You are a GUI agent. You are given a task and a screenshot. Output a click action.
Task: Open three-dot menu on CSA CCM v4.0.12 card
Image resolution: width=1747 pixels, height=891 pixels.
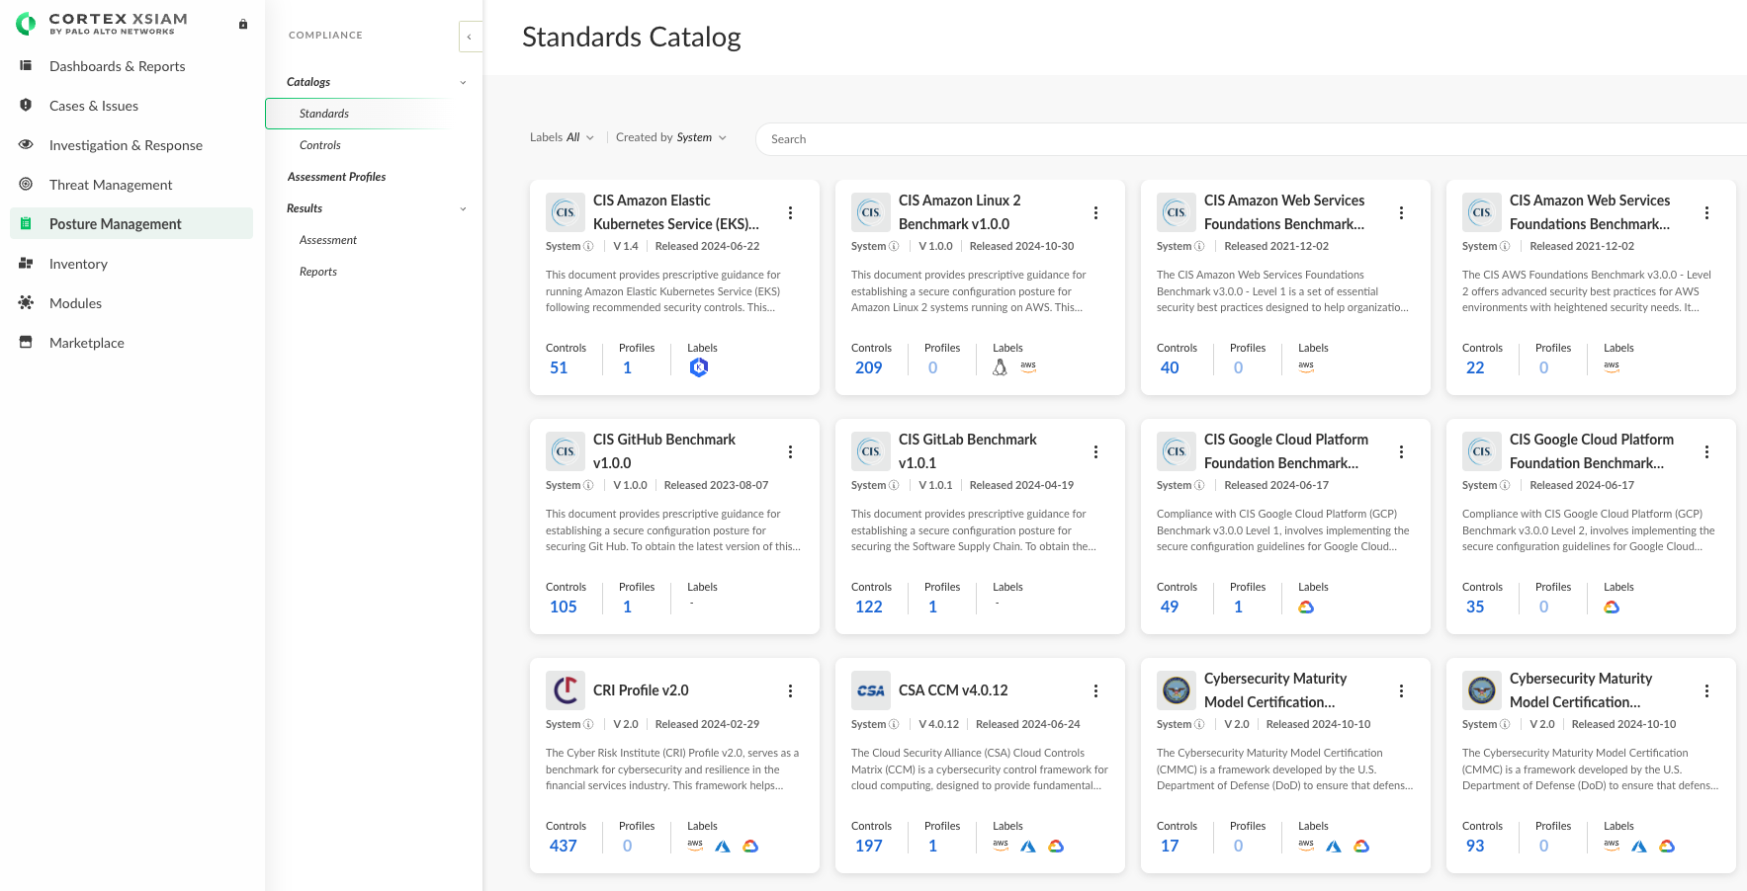click(x=1095, y=690)
